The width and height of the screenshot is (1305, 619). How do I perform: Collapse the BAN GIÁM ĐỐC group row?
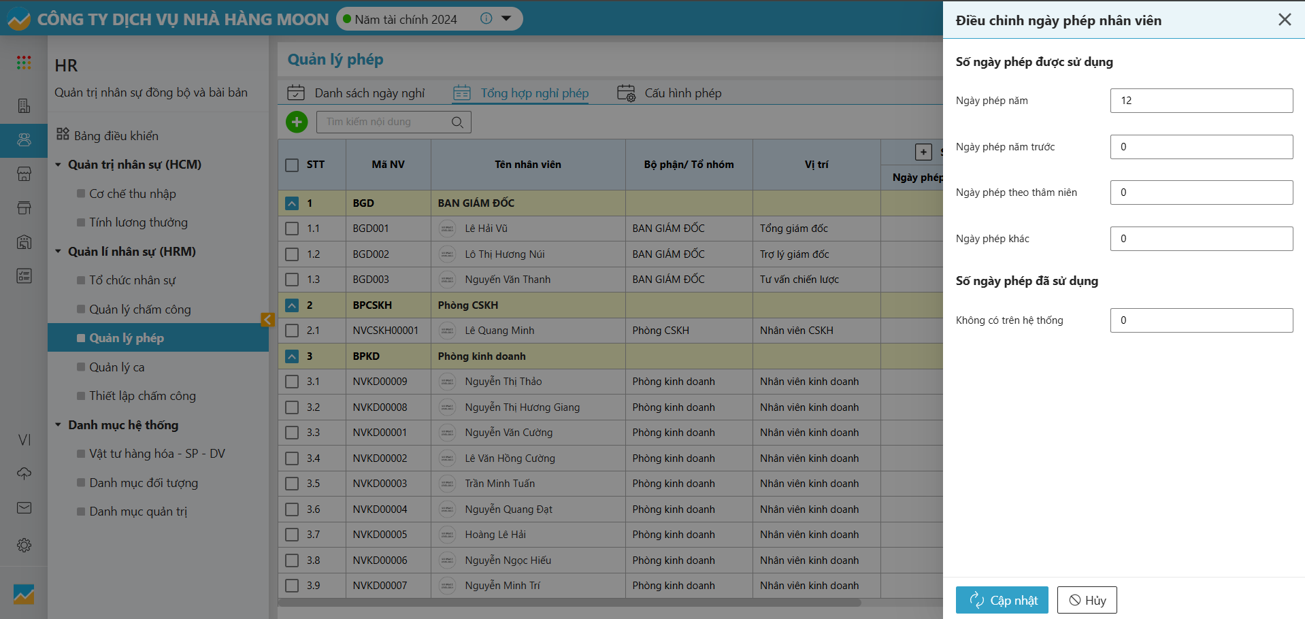292,203
